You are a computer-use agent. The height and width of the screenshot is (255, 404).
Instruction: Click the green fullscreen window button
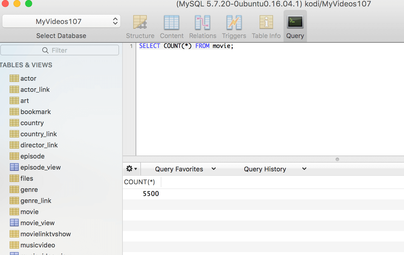[28, 4]
